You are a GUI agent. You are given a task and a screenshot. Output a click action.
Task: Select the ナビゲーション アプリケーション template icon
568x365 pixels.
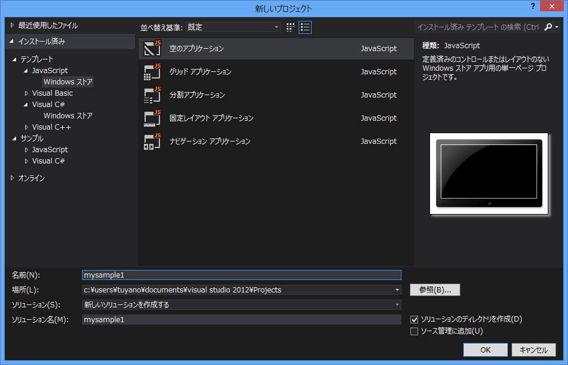pos(152,141)
